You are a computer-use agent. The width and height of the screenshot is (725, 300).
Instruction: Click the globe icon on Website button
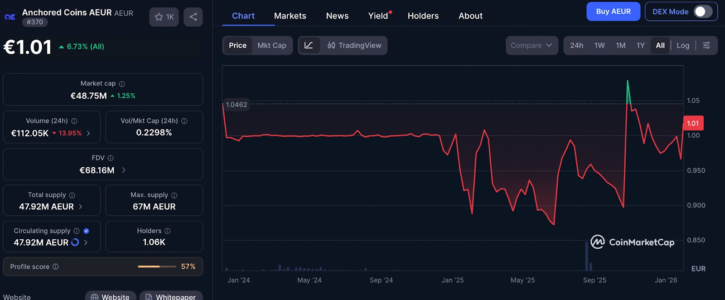[95, 297]
